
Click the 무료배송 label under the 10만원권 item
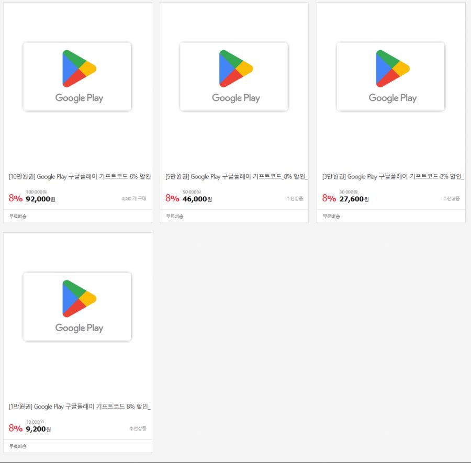click(18, 216)
